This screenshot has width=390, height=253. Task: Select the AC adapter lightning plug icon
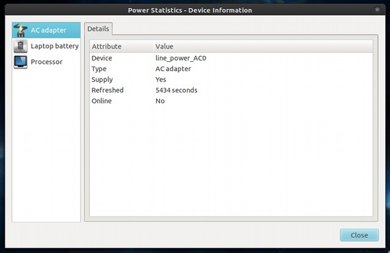click(x=20, y=30)
